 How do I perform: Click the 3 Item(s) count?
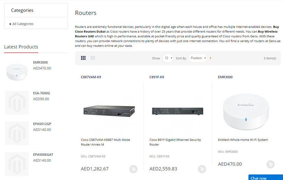pyautogui.click(x=270, y=58)
